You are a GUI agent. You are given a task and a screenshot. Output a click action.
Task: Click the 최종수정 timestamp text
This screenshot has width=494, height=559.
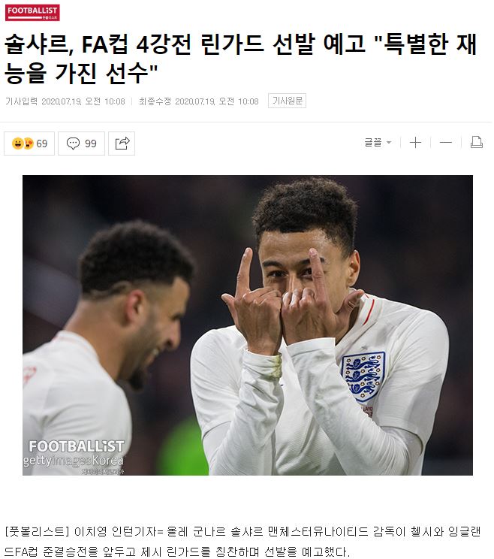click(199, 101)
